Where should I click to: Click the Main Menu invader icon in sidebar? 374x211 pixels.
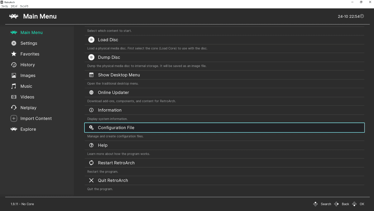(x=14, y=32)
